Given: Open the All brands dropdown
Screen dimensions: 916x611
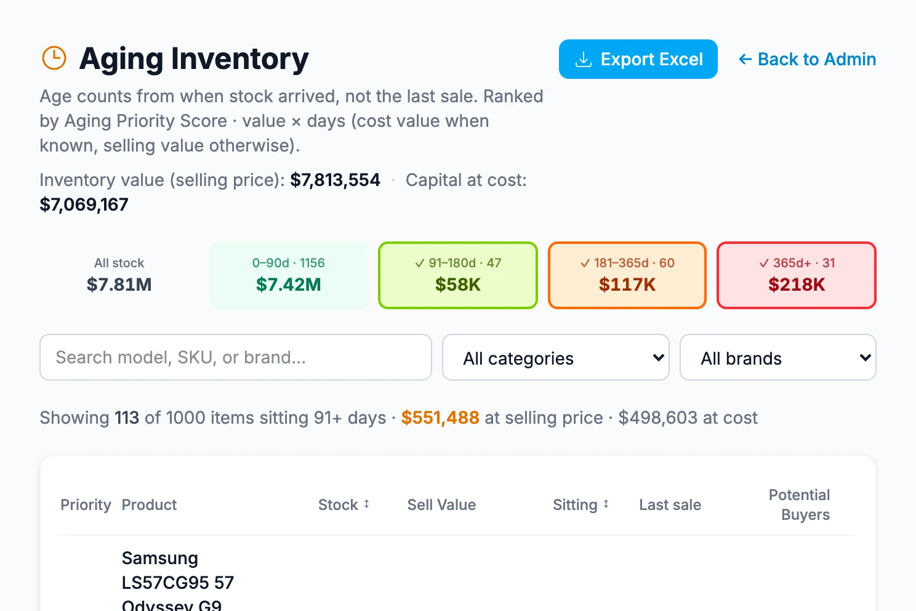Looking at the screenshot, I should pyautogui.click(x=778, y=357).
